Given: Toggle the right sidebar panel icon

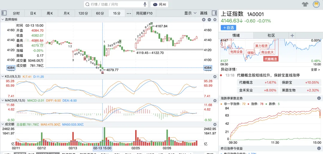Looking at the screenshot, I should pyautogui.click(x=214, y=13).
